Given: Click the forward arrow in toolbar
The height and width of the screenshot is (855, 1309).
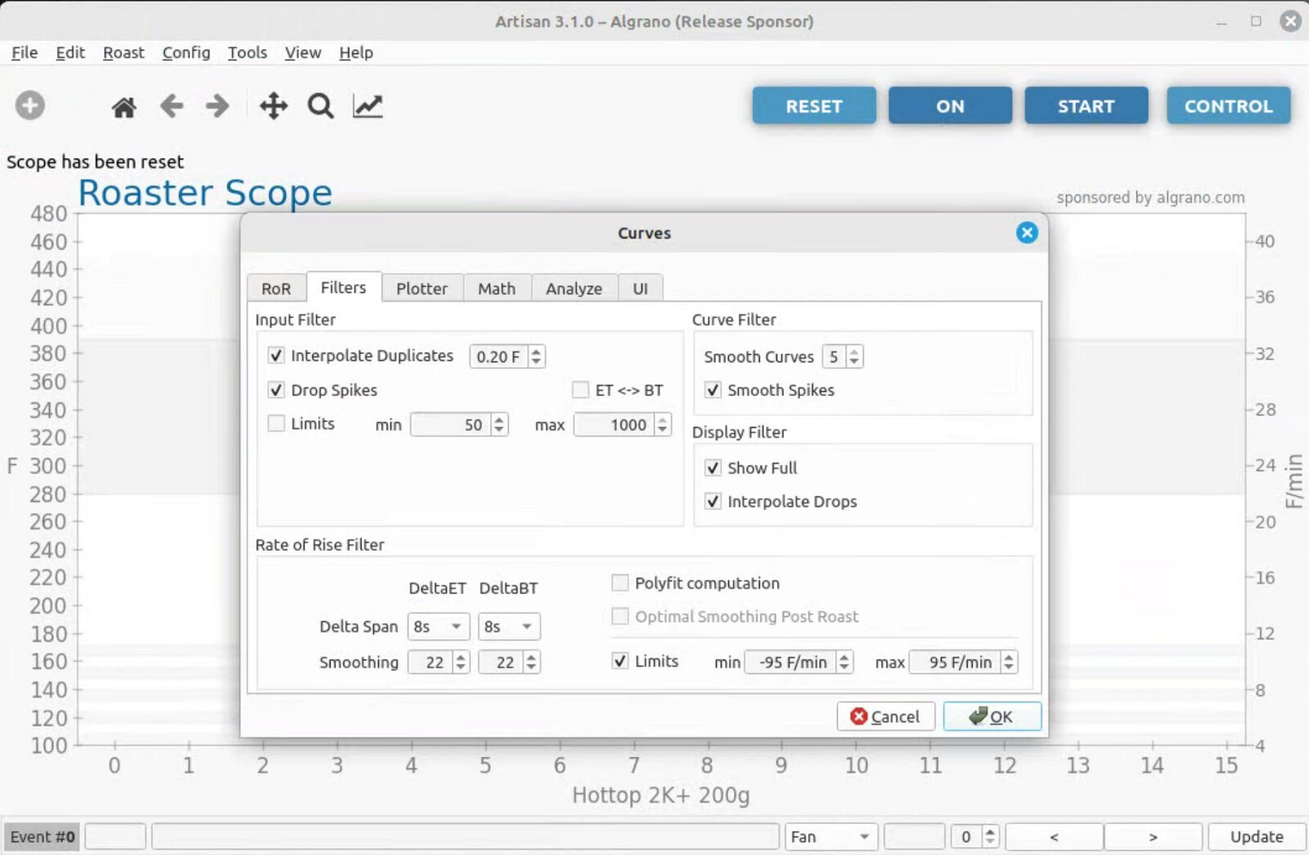Looking at the screenshot, I should tap(218, 106).
